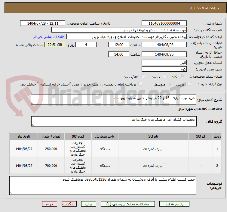Click آبیاری قطره ای in row 2

point(153,166)
